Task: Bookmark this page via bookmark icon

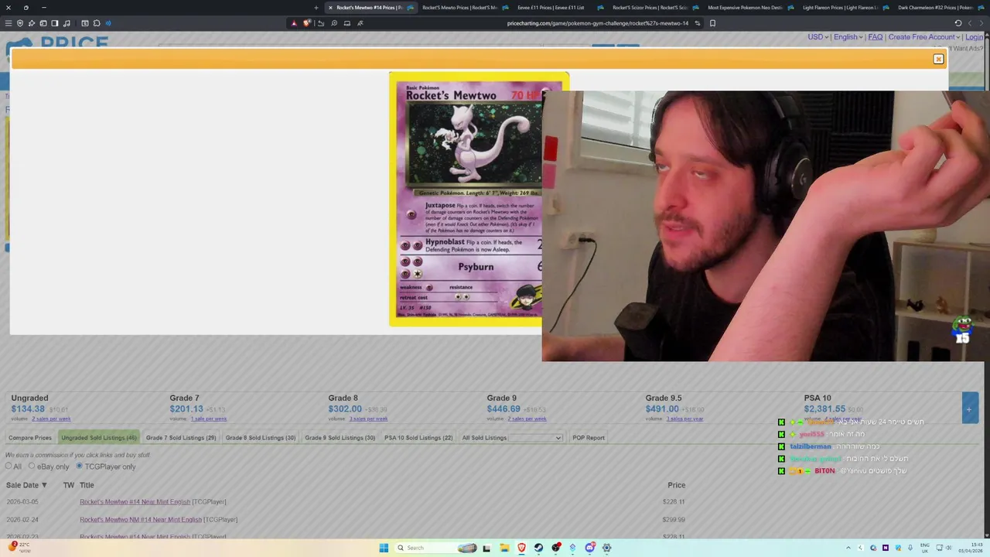Action: click(712, 23)
